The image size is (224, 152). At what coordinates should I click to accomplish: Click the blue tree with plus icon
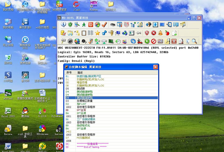133,25
